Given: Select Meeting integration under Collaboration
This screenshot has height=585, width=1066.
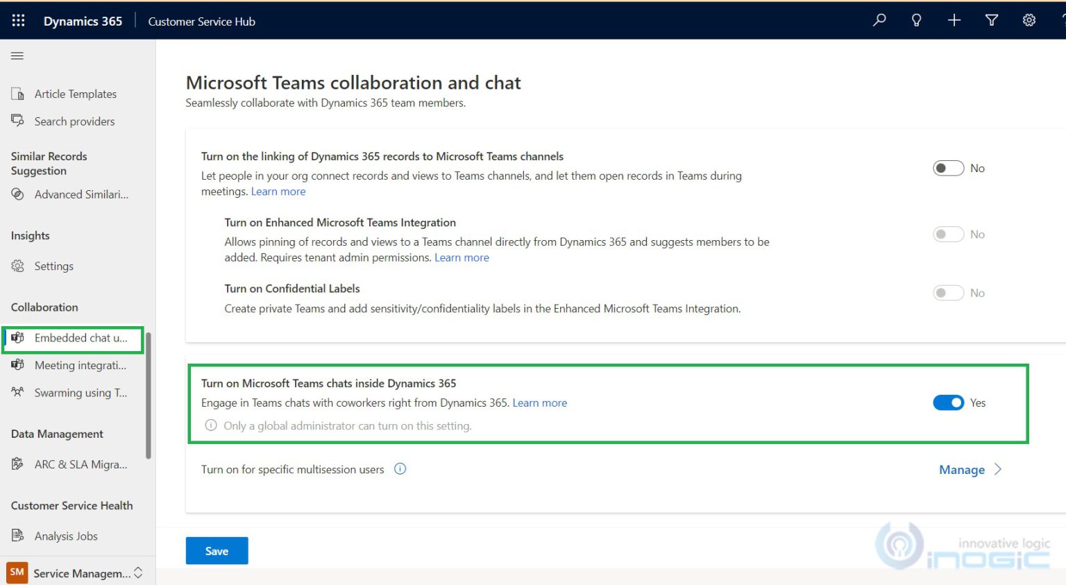Looking at the screenshot, I should click(72, 365).
